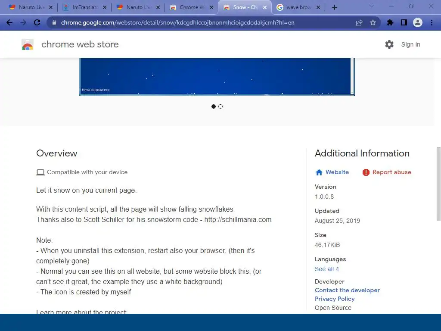Switch to the second Naruto Live tab
Image resolution: width=441 pixels, height=331 pixels.
pyautogui.click(x=137, y=7)
